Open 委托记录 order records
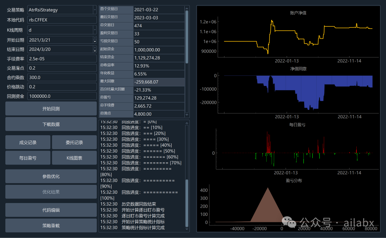Screen dimensions: 386x238 74,142
